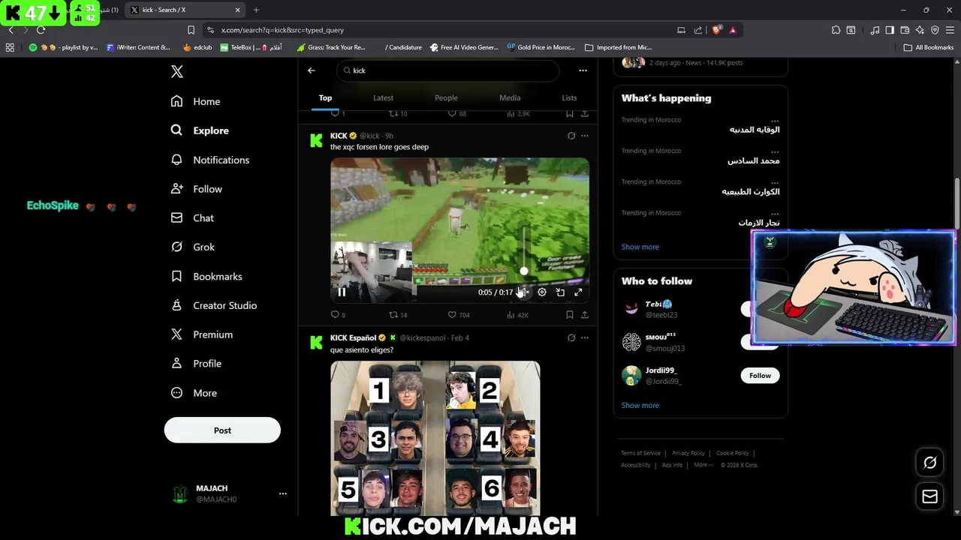The image size is (961, 540).
Task: Reply to the KICK post with 8 replies
Action: tap(338, 315)
